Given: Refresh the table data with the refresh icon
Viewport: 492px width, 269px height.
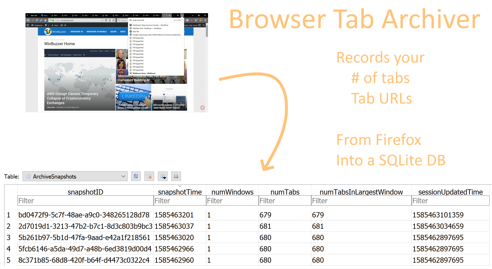Looking at the screenshot, I should [x=136, y=176].
